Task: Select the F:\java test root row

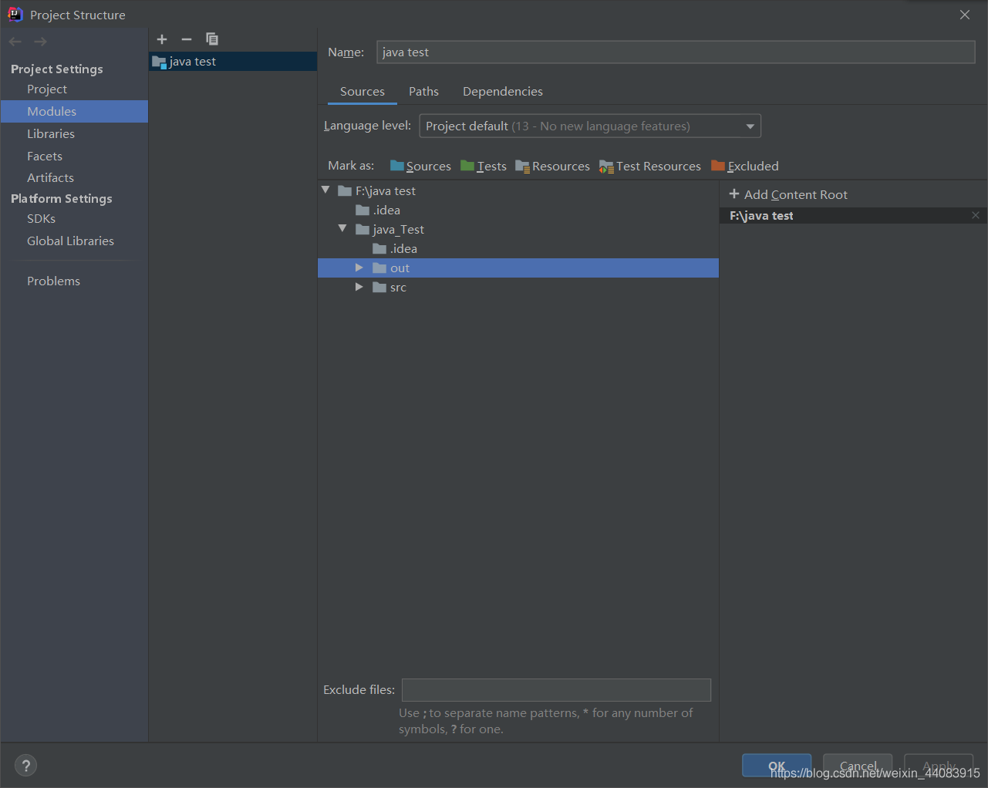Action: (x=518, y=190)
